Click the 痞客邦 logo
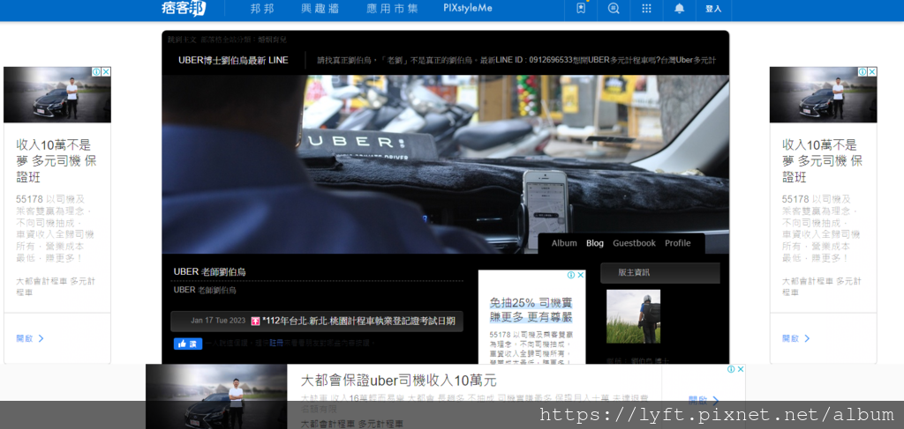This screenshot has width=904, height=429. [184, 9]
